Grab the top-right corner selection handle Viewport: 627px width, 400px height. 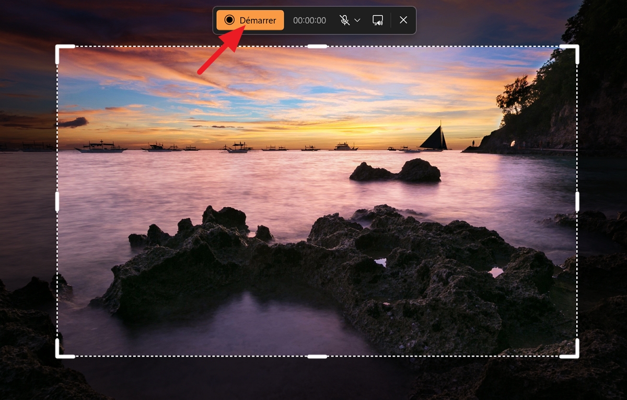pos(570,54)
